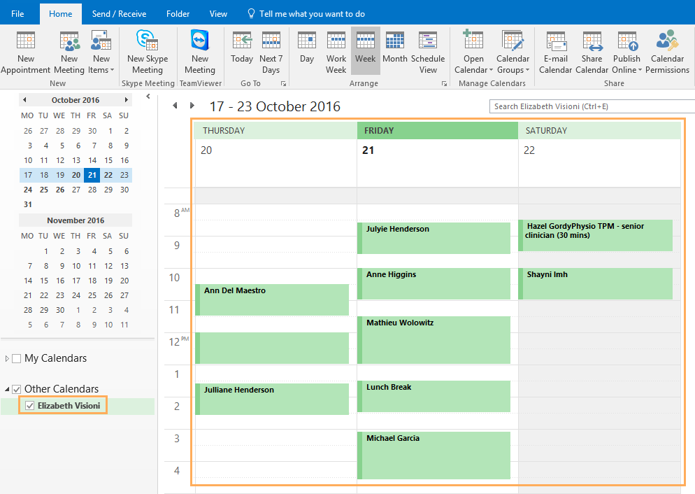Image resolution: width=695 pixels, height=494 pixels.
Task: Check the My Calendars checkbox
Action: tap(17, 358)
